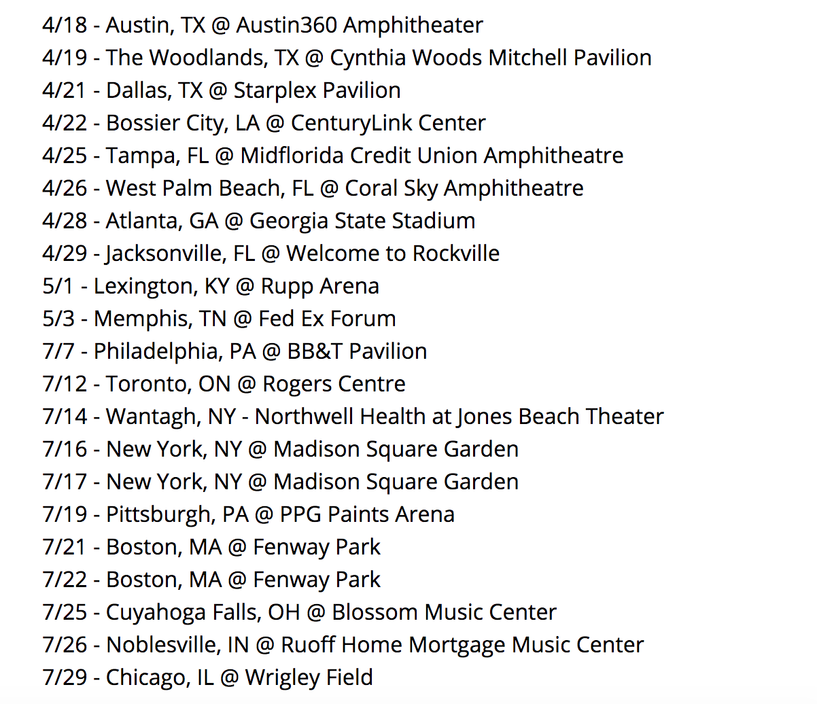This screenshot has height=704, width=817.
Task: Click the Bossier City CenturyLink Center line
Action: (x=264, y=123)
